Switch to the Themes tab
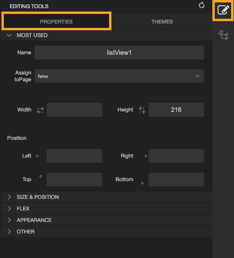This screenshot has height=258, width=234. (x=162, y=22)
